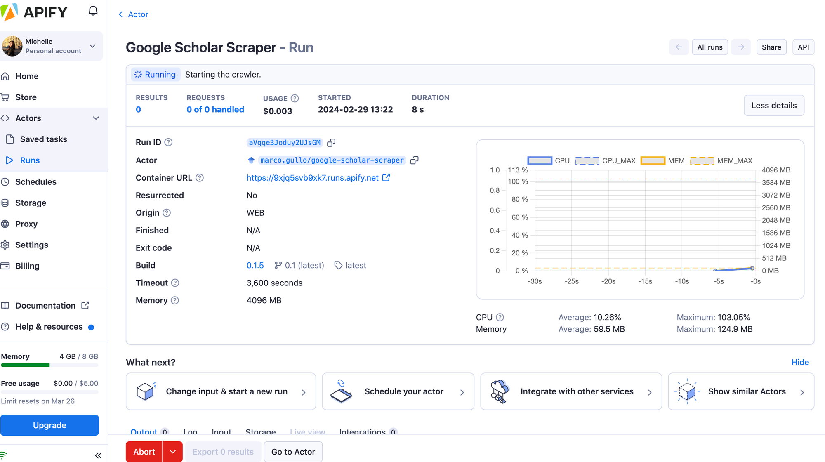Click the Go to Actor button

293,451
